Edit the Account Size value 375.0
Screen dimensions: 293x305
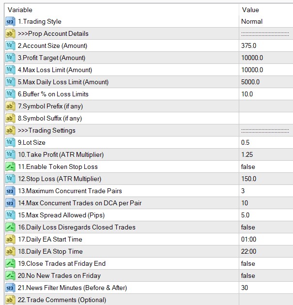[x=265, y=46]
